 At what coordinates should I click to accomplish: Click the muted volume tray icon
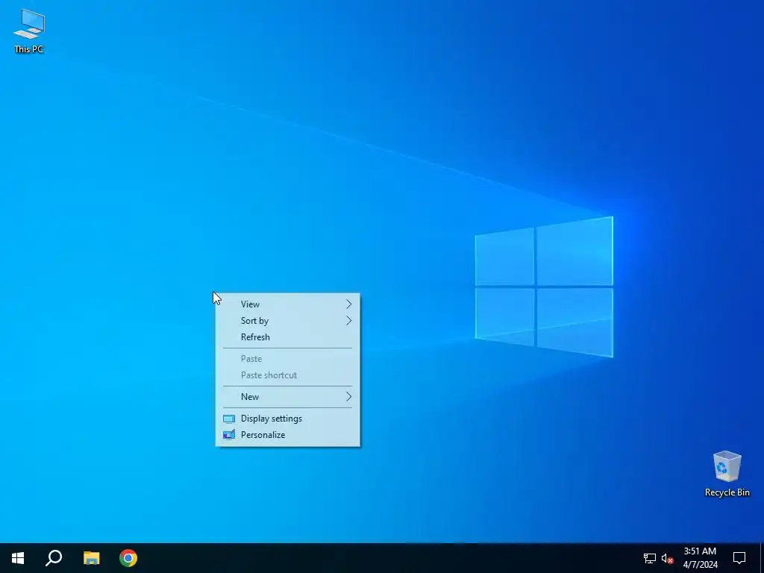click(667, 558)
